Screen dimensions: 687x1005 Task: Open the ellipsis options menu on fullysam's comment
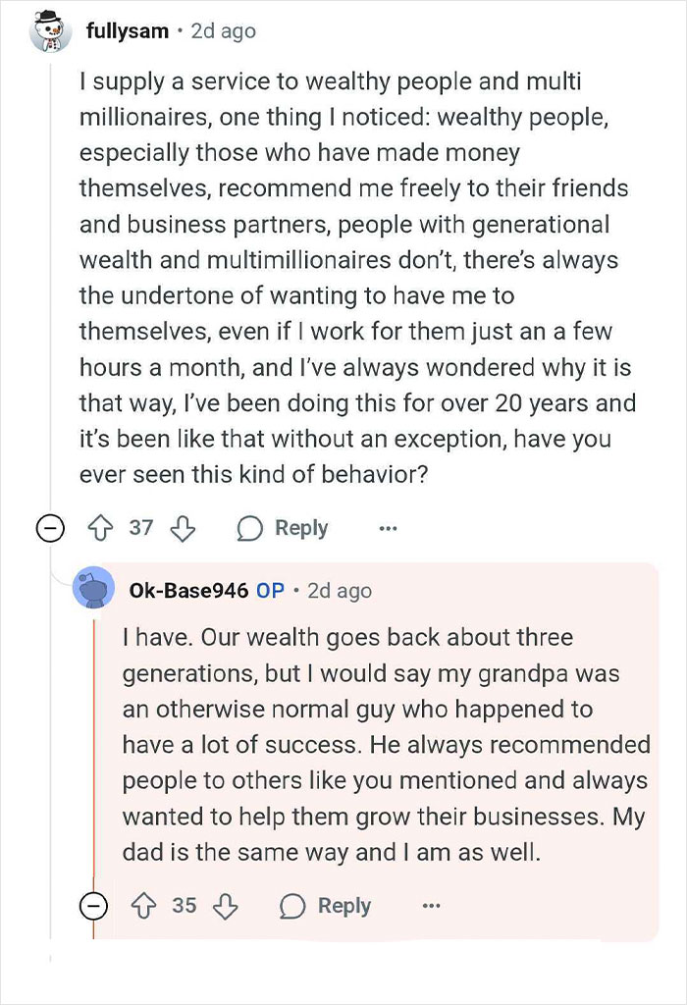point(389,528)
